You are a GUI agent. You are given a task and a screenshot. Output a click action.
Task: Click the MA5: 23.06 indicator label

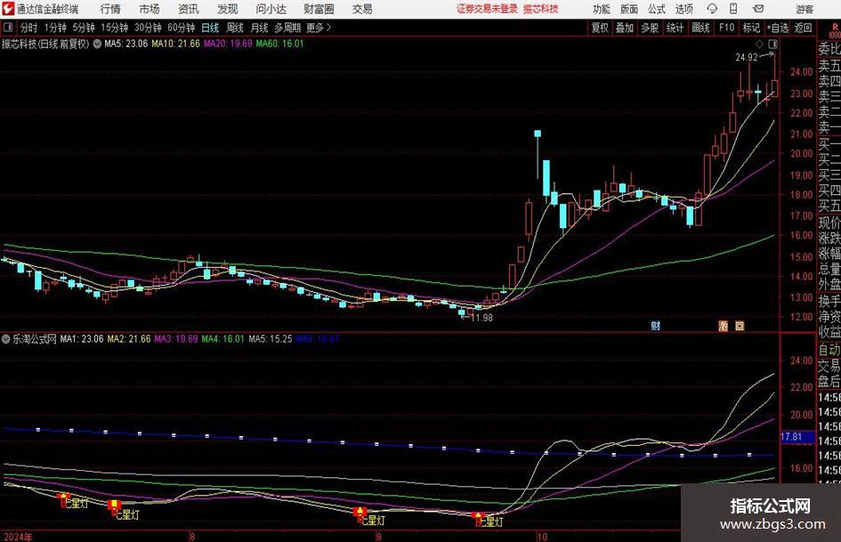125,44
